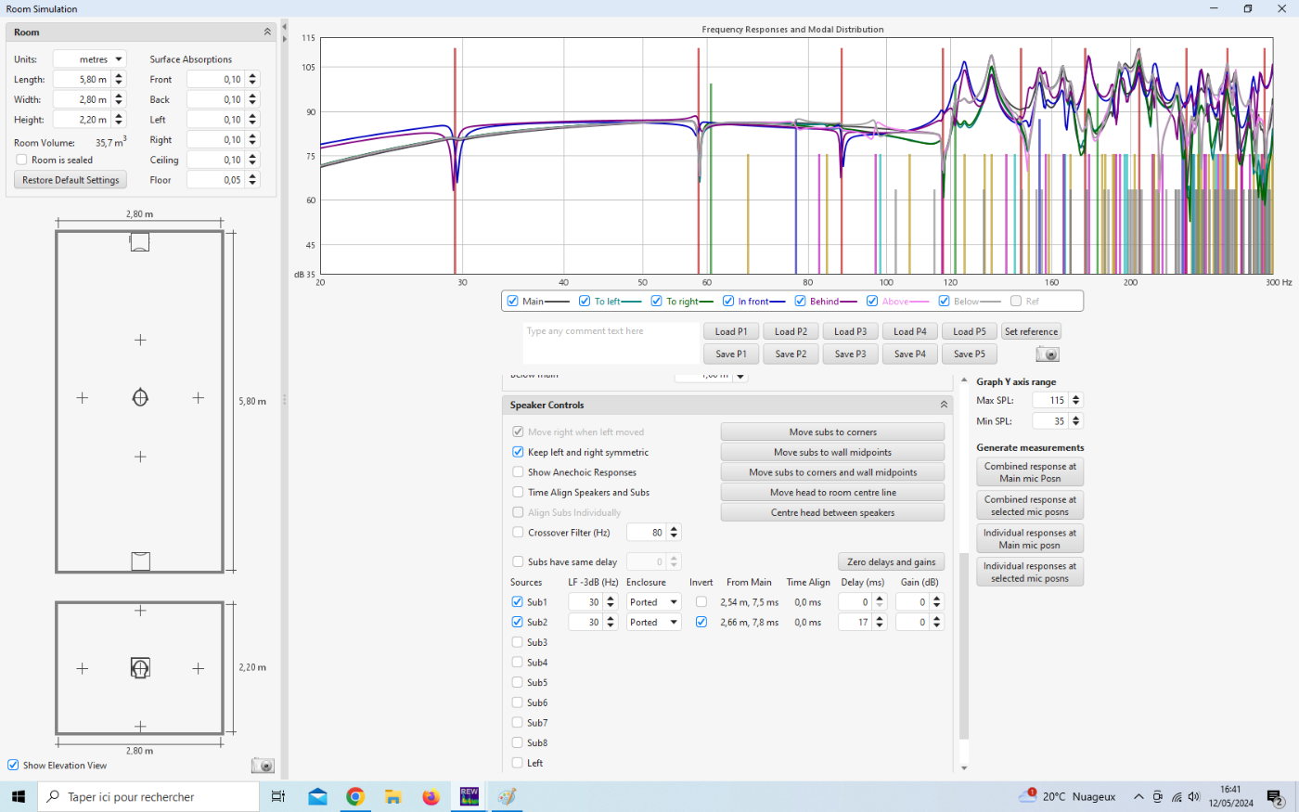
Task: Collapse the Room panel section
Action: point(267,32)
